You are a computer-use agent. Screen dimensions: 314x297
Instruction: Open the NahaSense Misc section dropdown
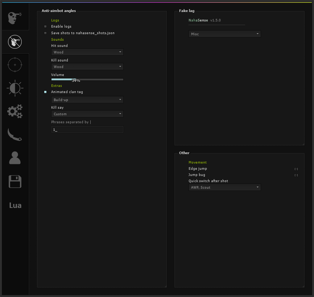(x=225, y=34)
